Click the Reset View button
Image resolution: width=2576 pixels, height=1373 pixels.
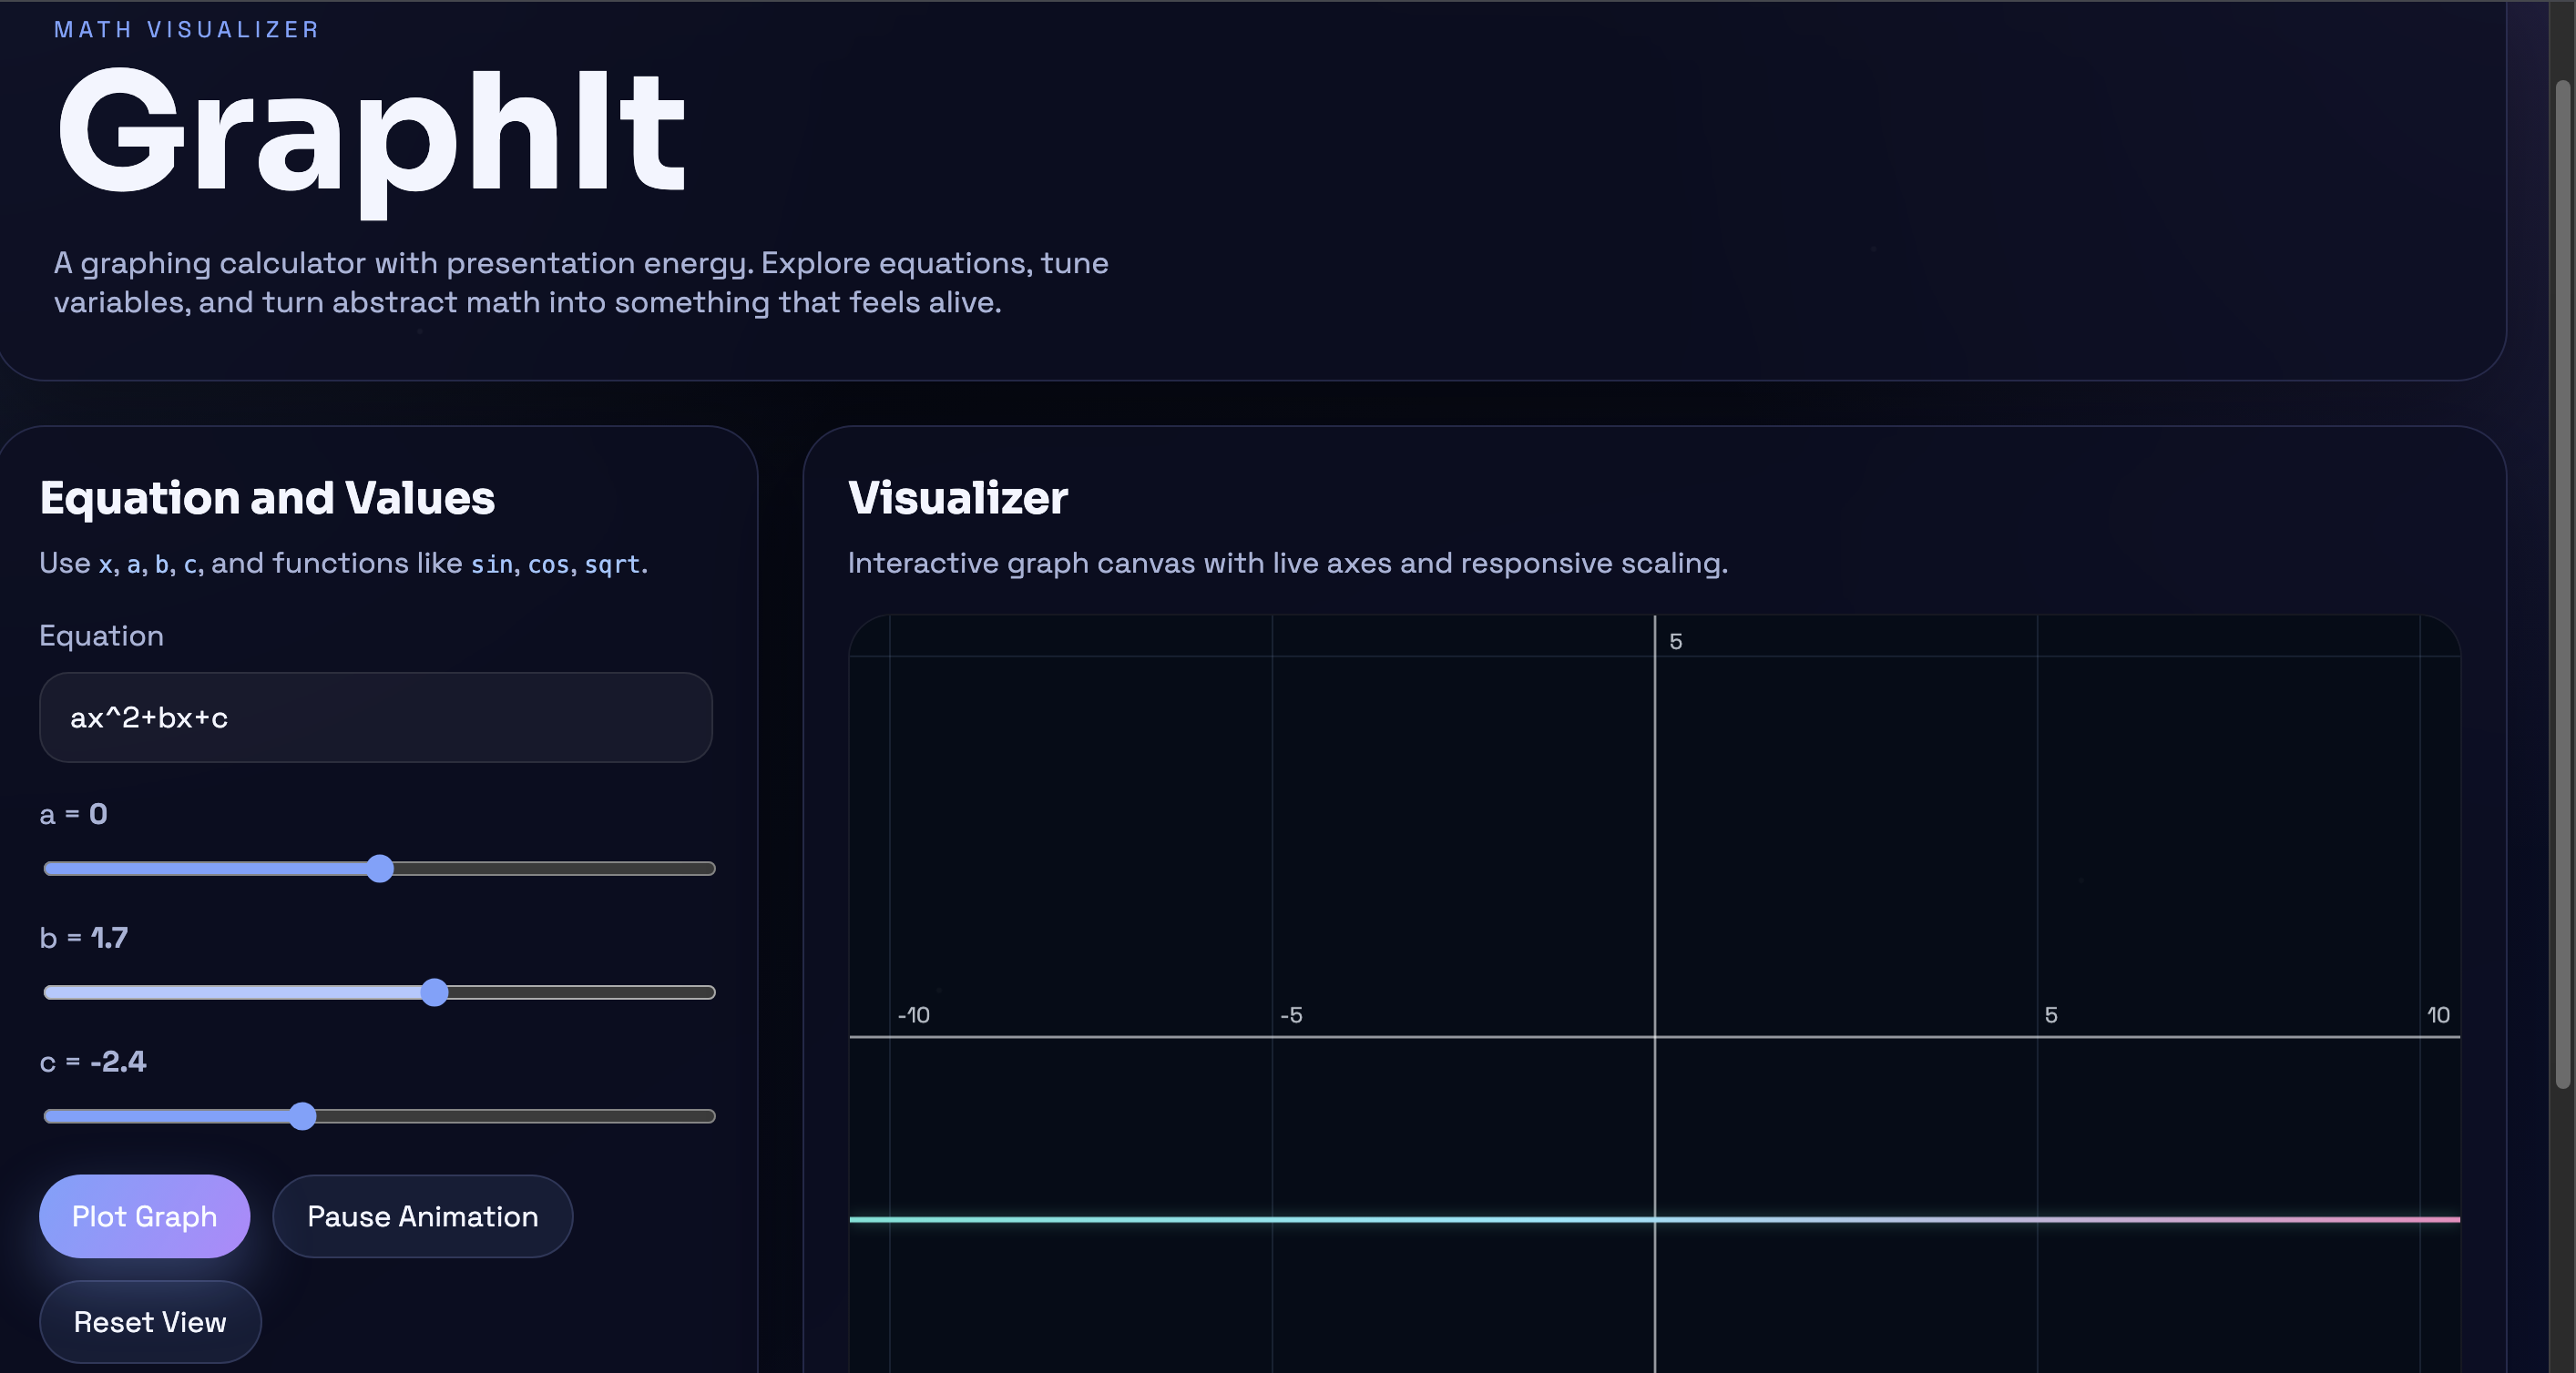pyautogui.click(x=150, y=1322)
